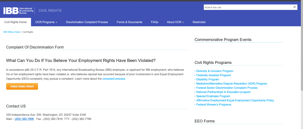Open the Federal Women's Programs link
Screen dimensions: 303x129
point(214,105)
